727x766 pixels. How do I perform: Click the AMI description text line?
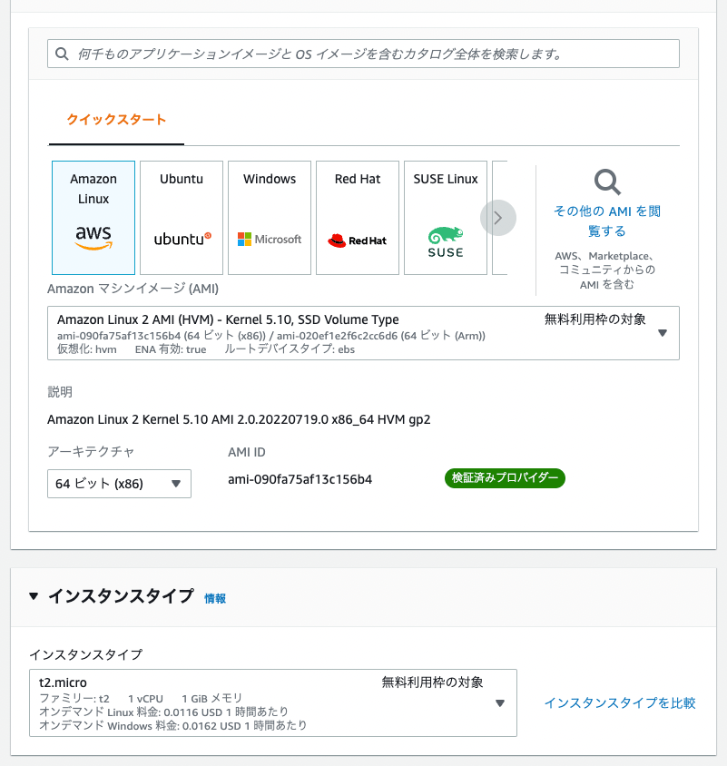pyautogui.click(x=239, y=419)
